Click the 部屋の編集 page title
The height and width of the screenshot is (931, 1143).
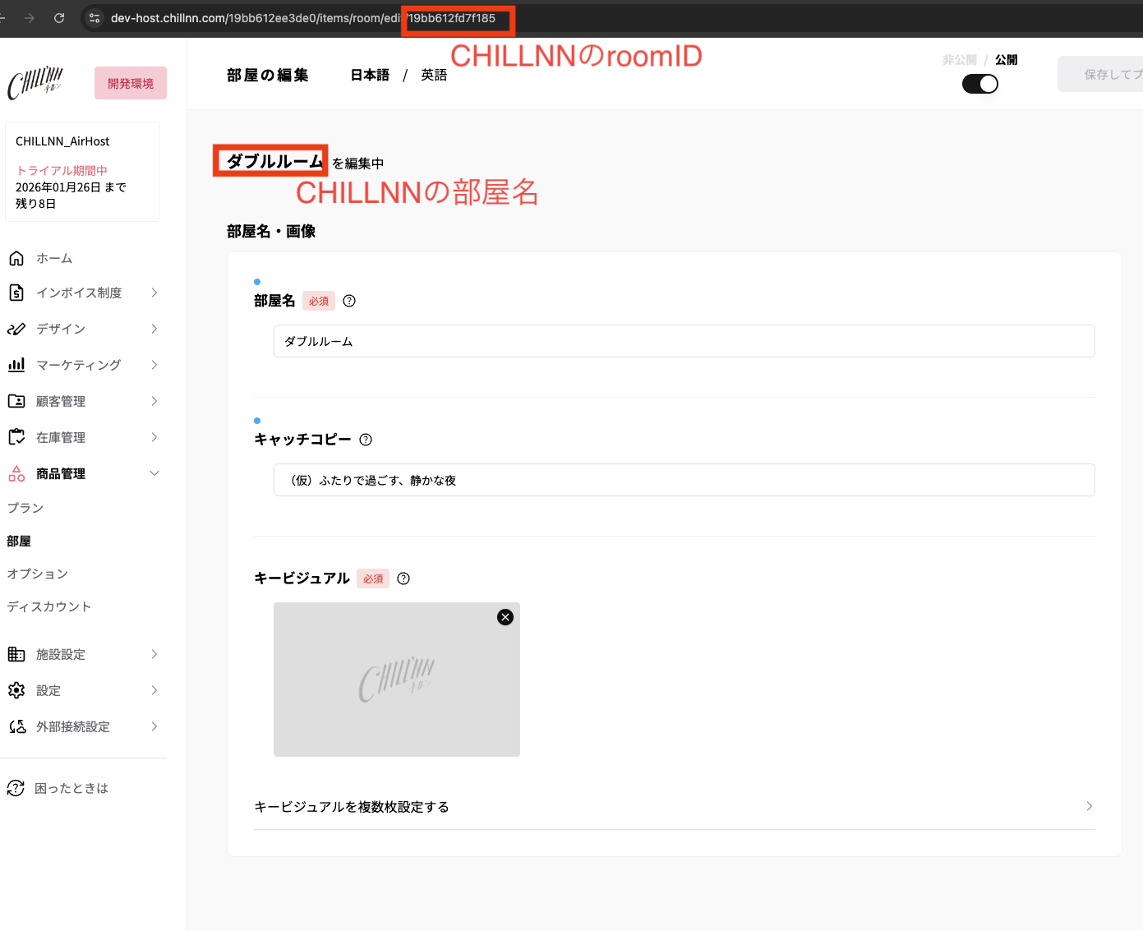(268, 75)
